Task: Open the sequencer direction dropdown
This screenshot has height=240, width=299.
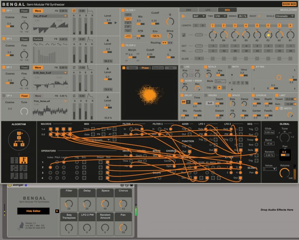Action: coord(199,16)
